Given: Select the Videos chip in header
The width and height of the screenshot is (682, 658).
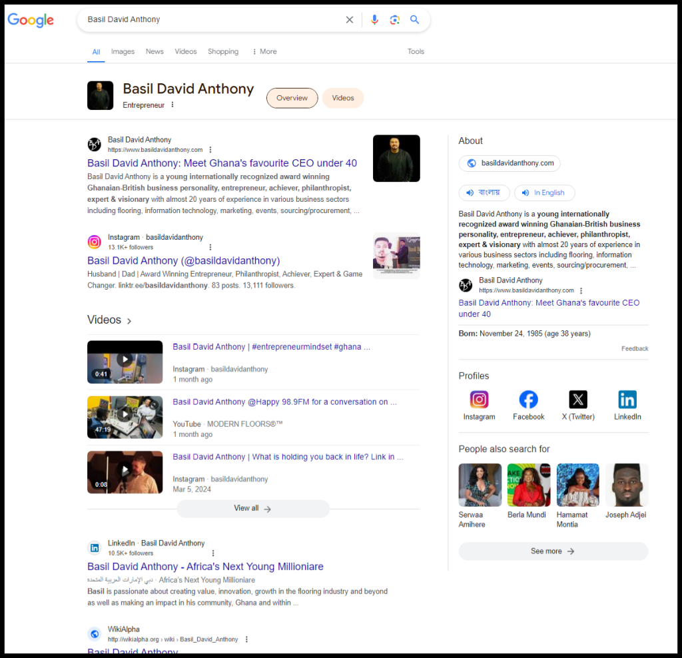Looking at the screenshot, I should [343, 98].
